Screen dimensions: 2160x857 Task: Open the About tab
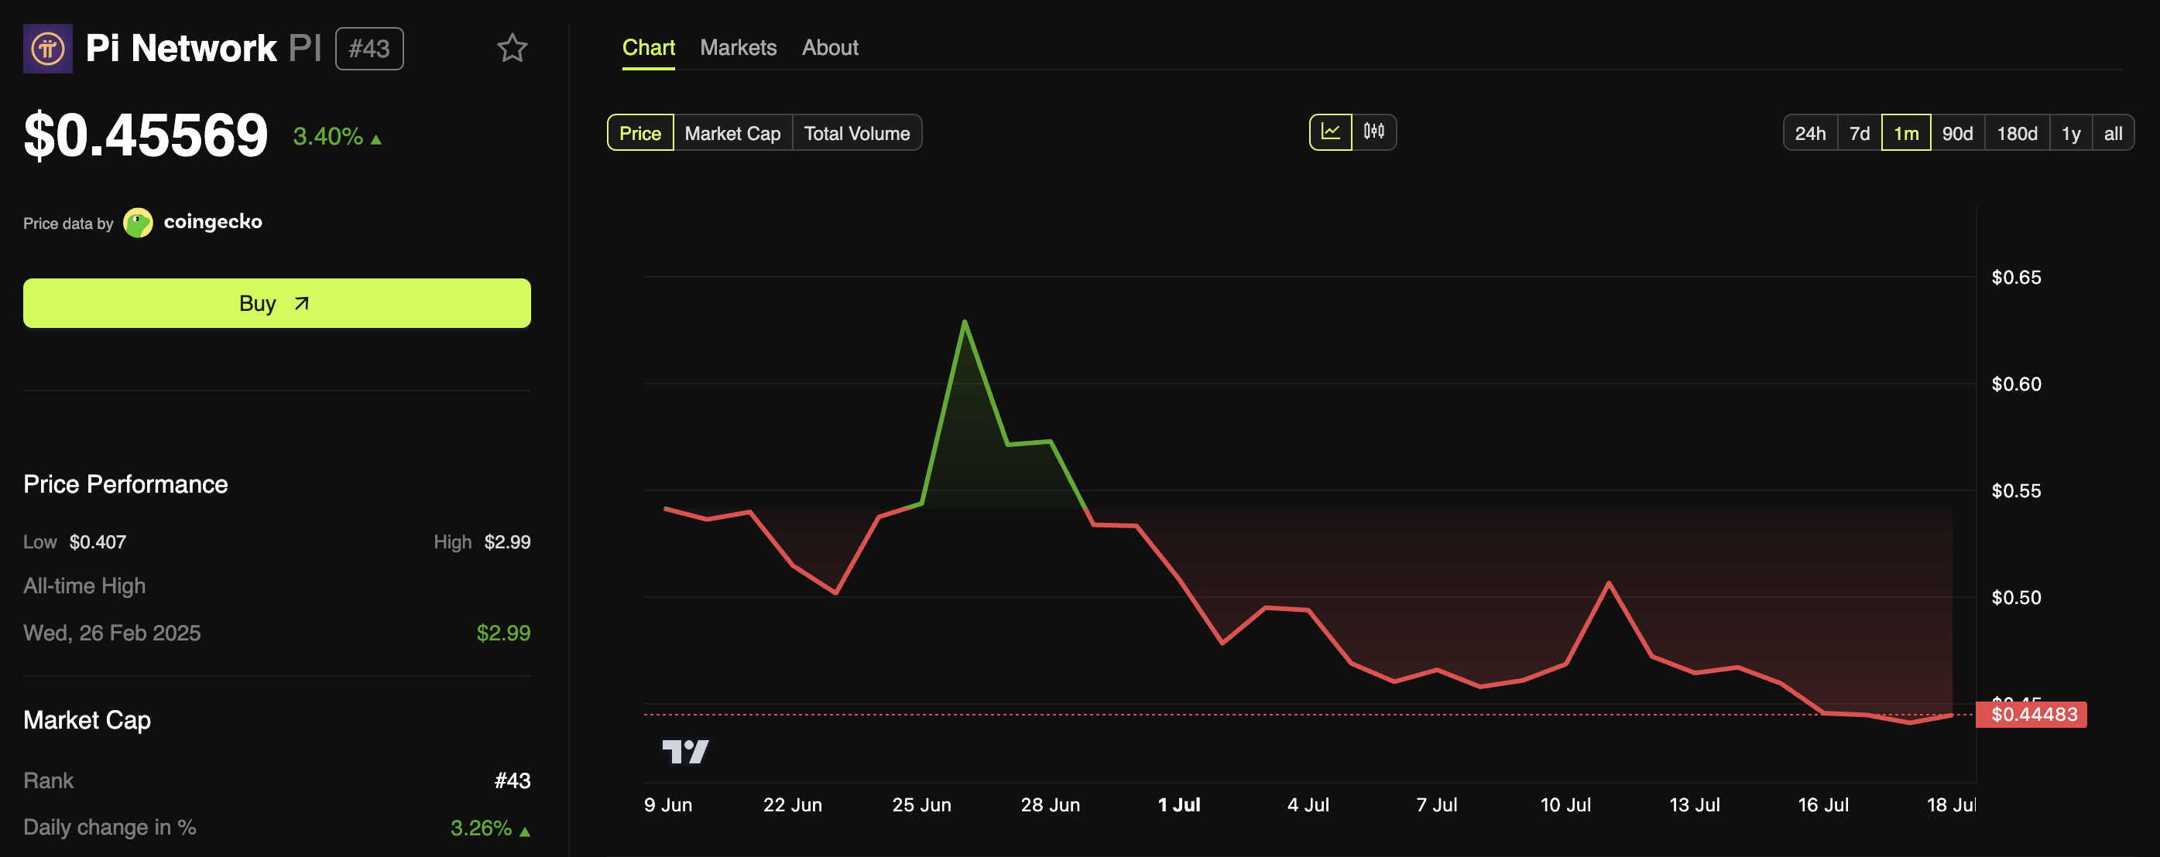(x=829, y=48)
